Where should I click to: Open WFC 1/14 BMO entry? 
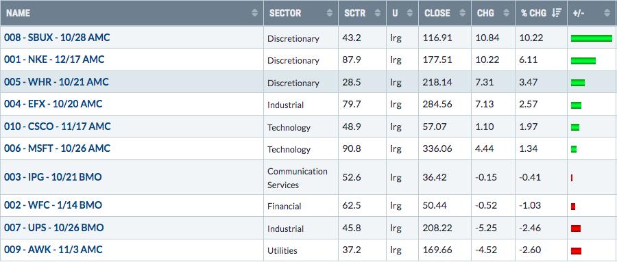pyautogui.click(x=53, y=205)
